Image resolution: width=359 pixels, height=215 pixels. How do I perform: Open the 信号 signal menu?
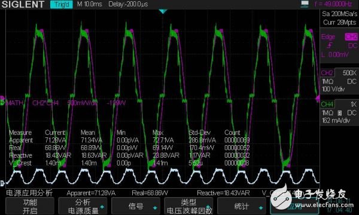(x=136, y=206)
